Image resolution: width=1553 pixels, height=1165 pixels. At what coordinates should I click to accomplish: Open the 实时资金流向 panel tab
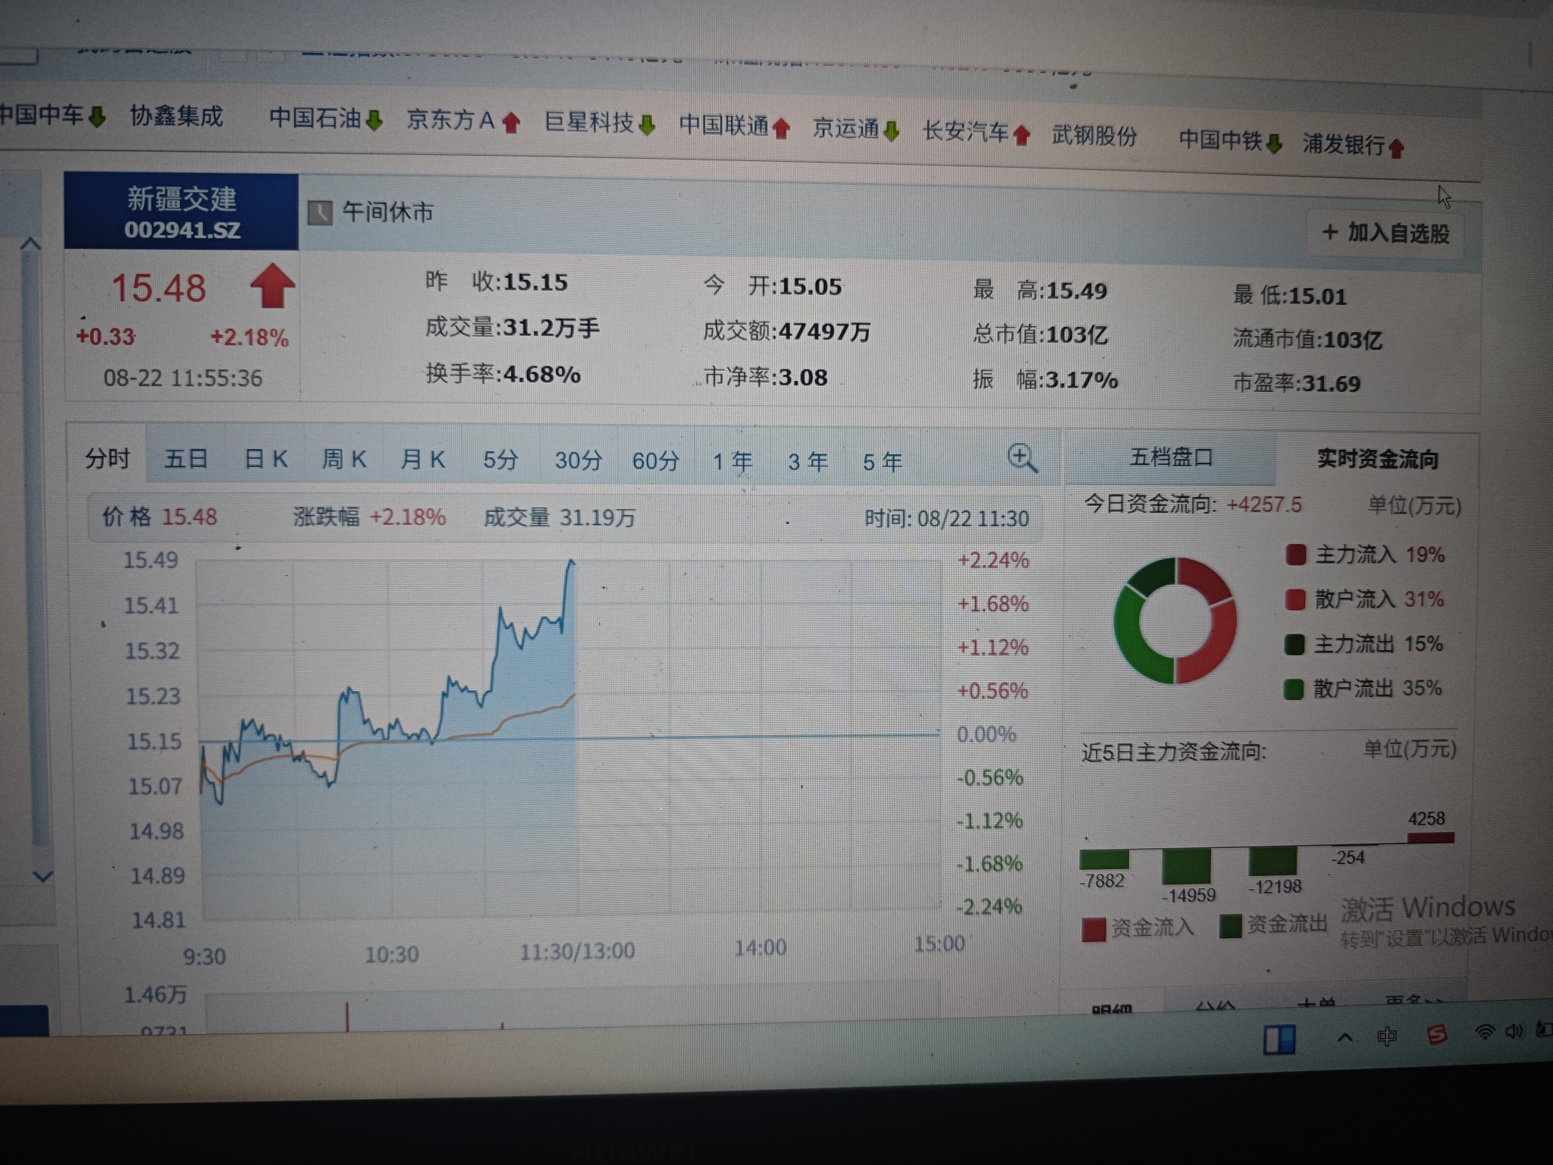1377,459
